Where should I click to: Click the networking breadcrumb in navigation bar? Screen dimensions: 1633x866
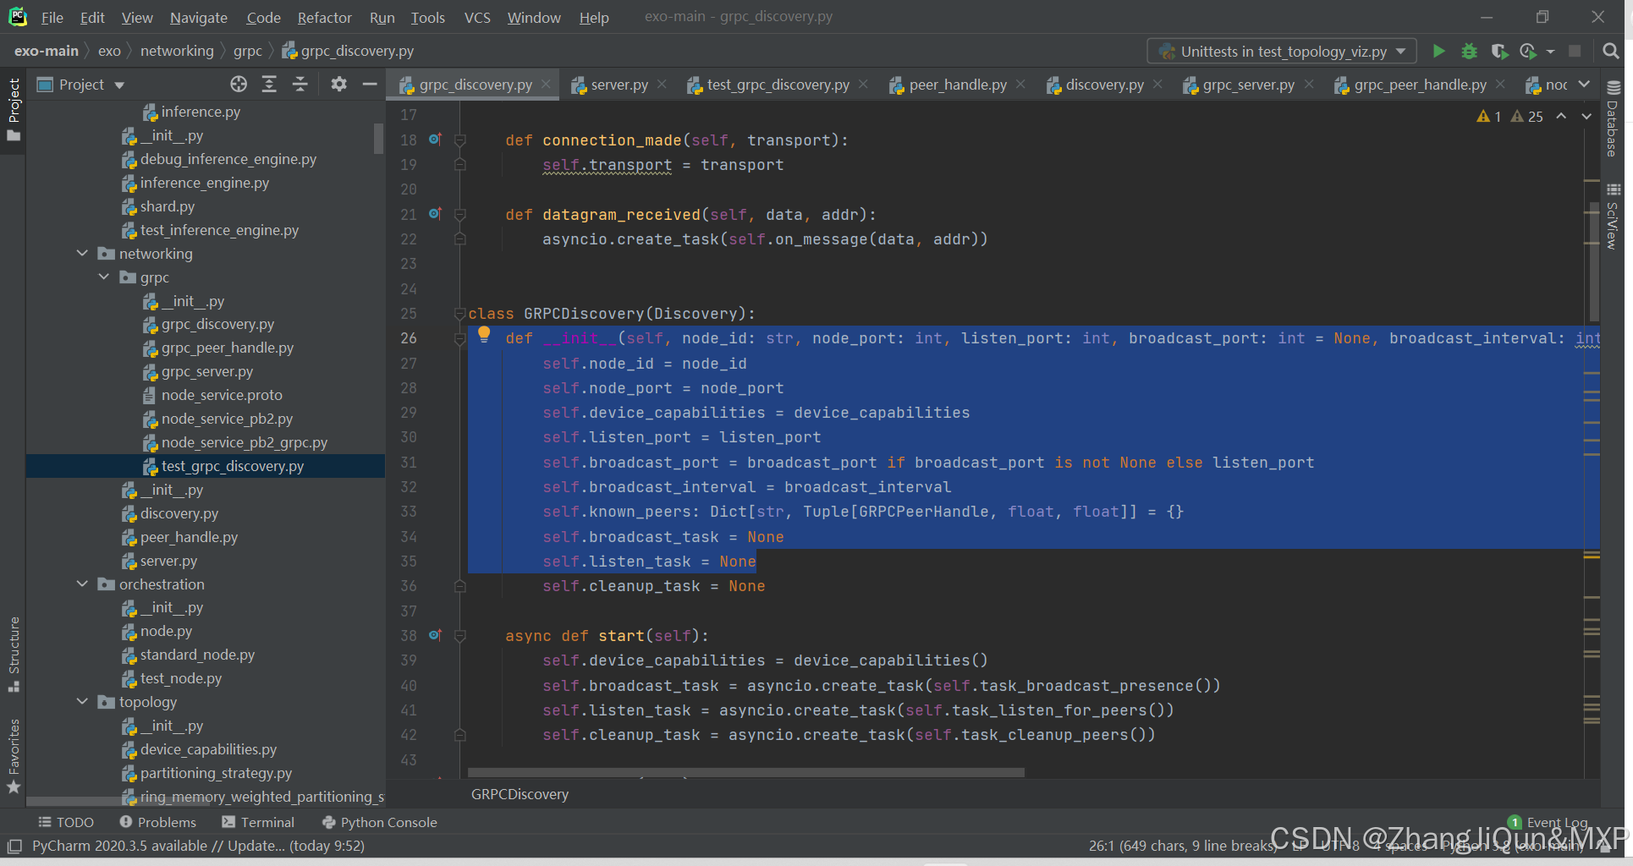(x=177, y=51)
